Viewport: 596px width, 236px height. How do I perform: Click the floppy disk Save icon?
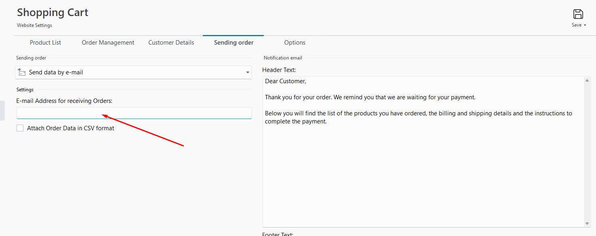[x=578, y=14]
